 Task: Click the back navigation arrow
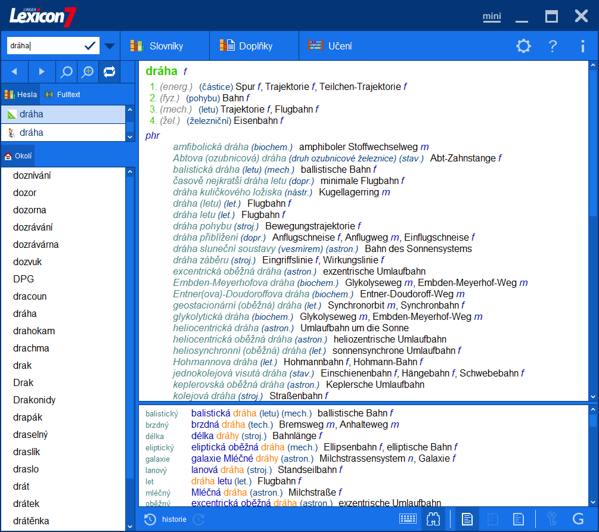(14, 71)
